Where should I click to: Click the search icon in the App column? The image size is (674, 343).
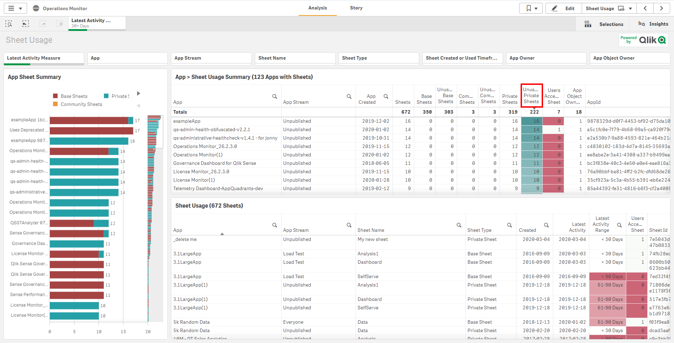(275, 96)
